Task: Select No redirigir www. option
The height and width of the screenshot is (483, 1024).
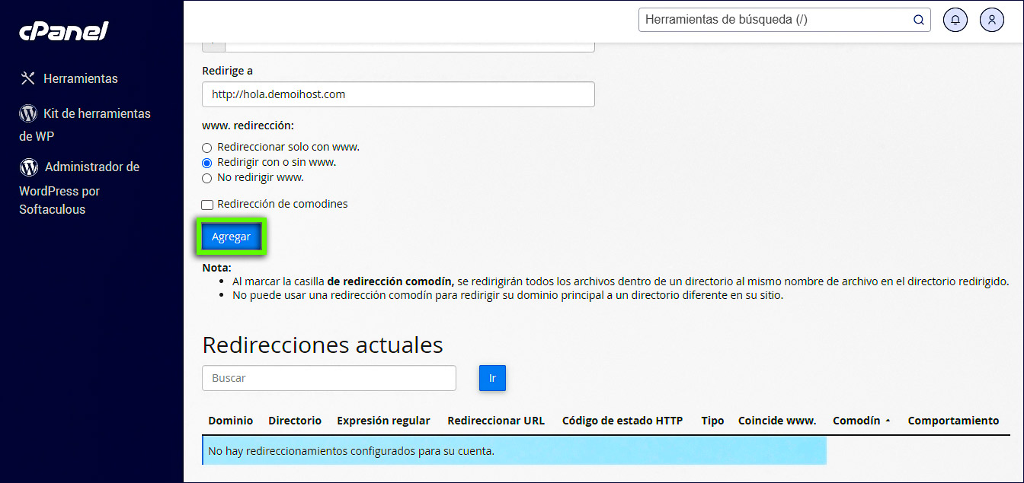Action: pyautogui.click(x=206, y=178)
